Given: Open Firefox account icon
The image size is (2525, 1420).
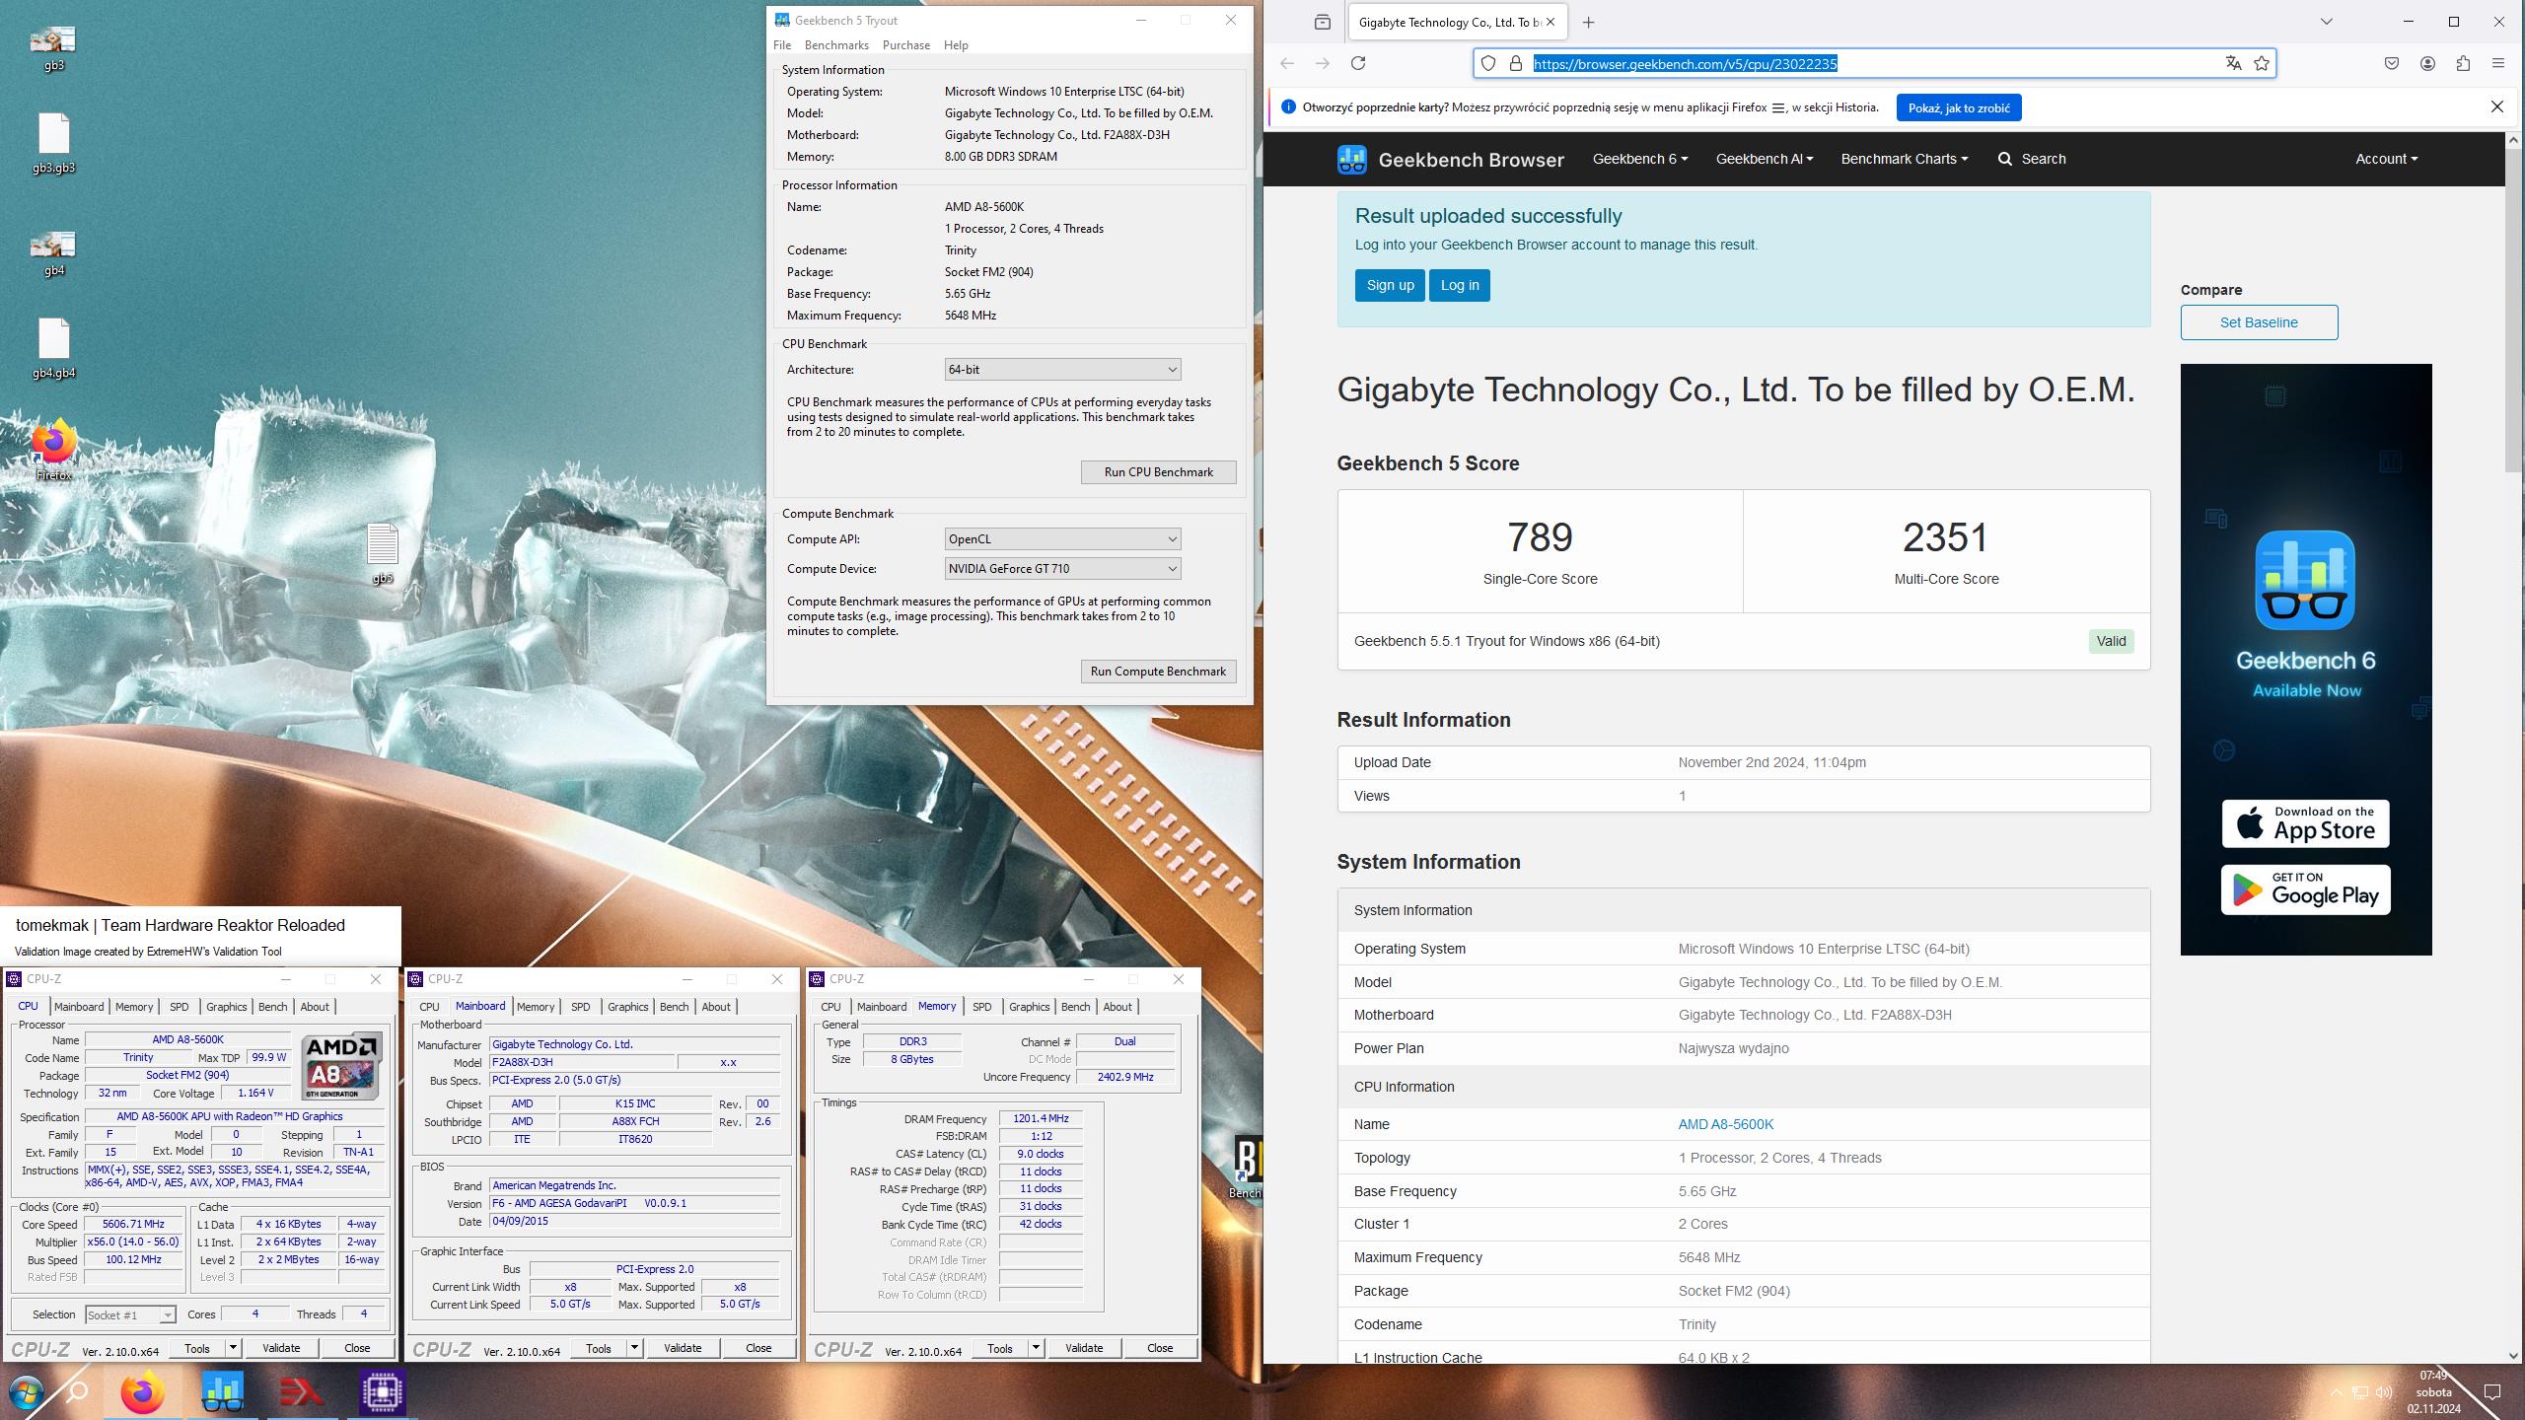Looking at the screenshot, I should [2427, 63].
